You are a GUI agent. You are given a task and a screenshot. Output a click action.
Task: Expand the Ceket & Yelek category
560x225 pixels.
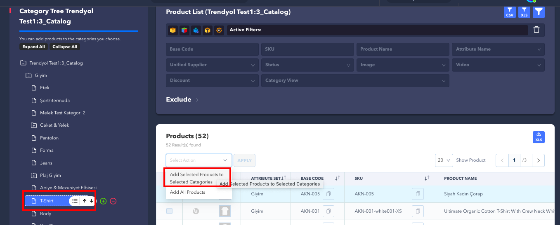click(34, 125)
